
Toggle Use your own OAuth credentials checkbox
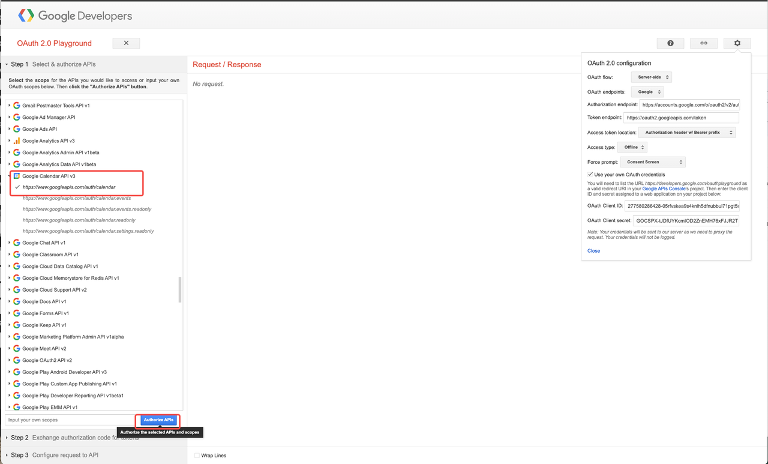click(x=590, y=174)
